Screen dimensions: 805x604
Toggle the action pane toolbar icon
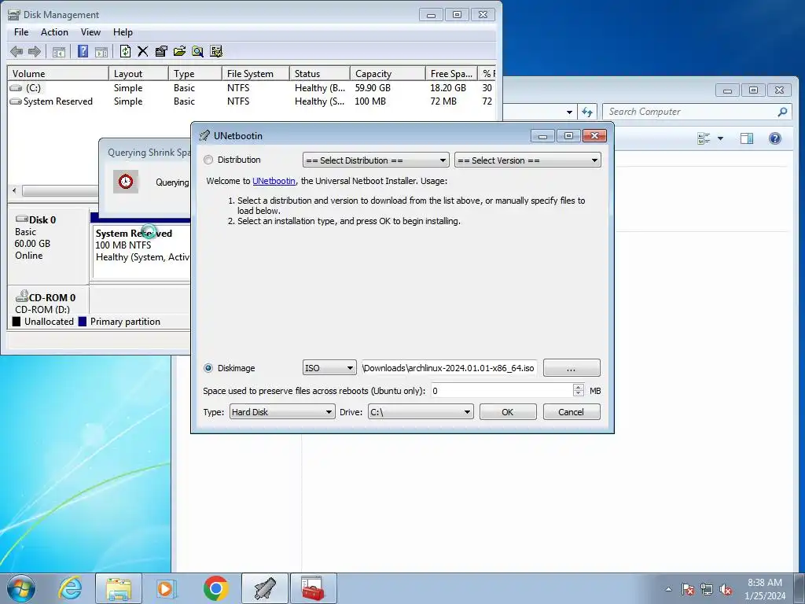coord(101,51)
